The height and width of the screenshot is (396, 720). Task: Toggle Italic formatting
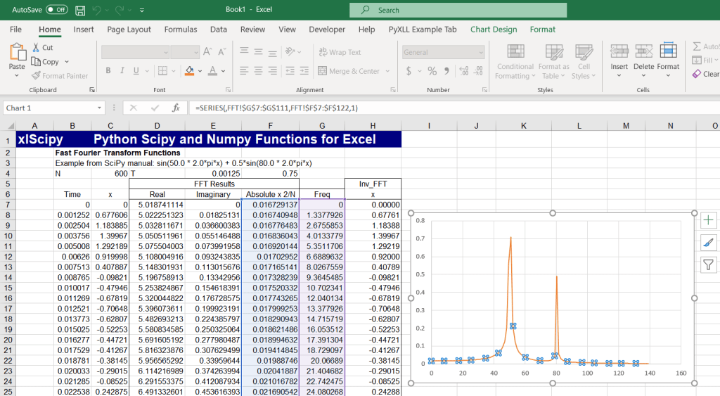[124, 71]
